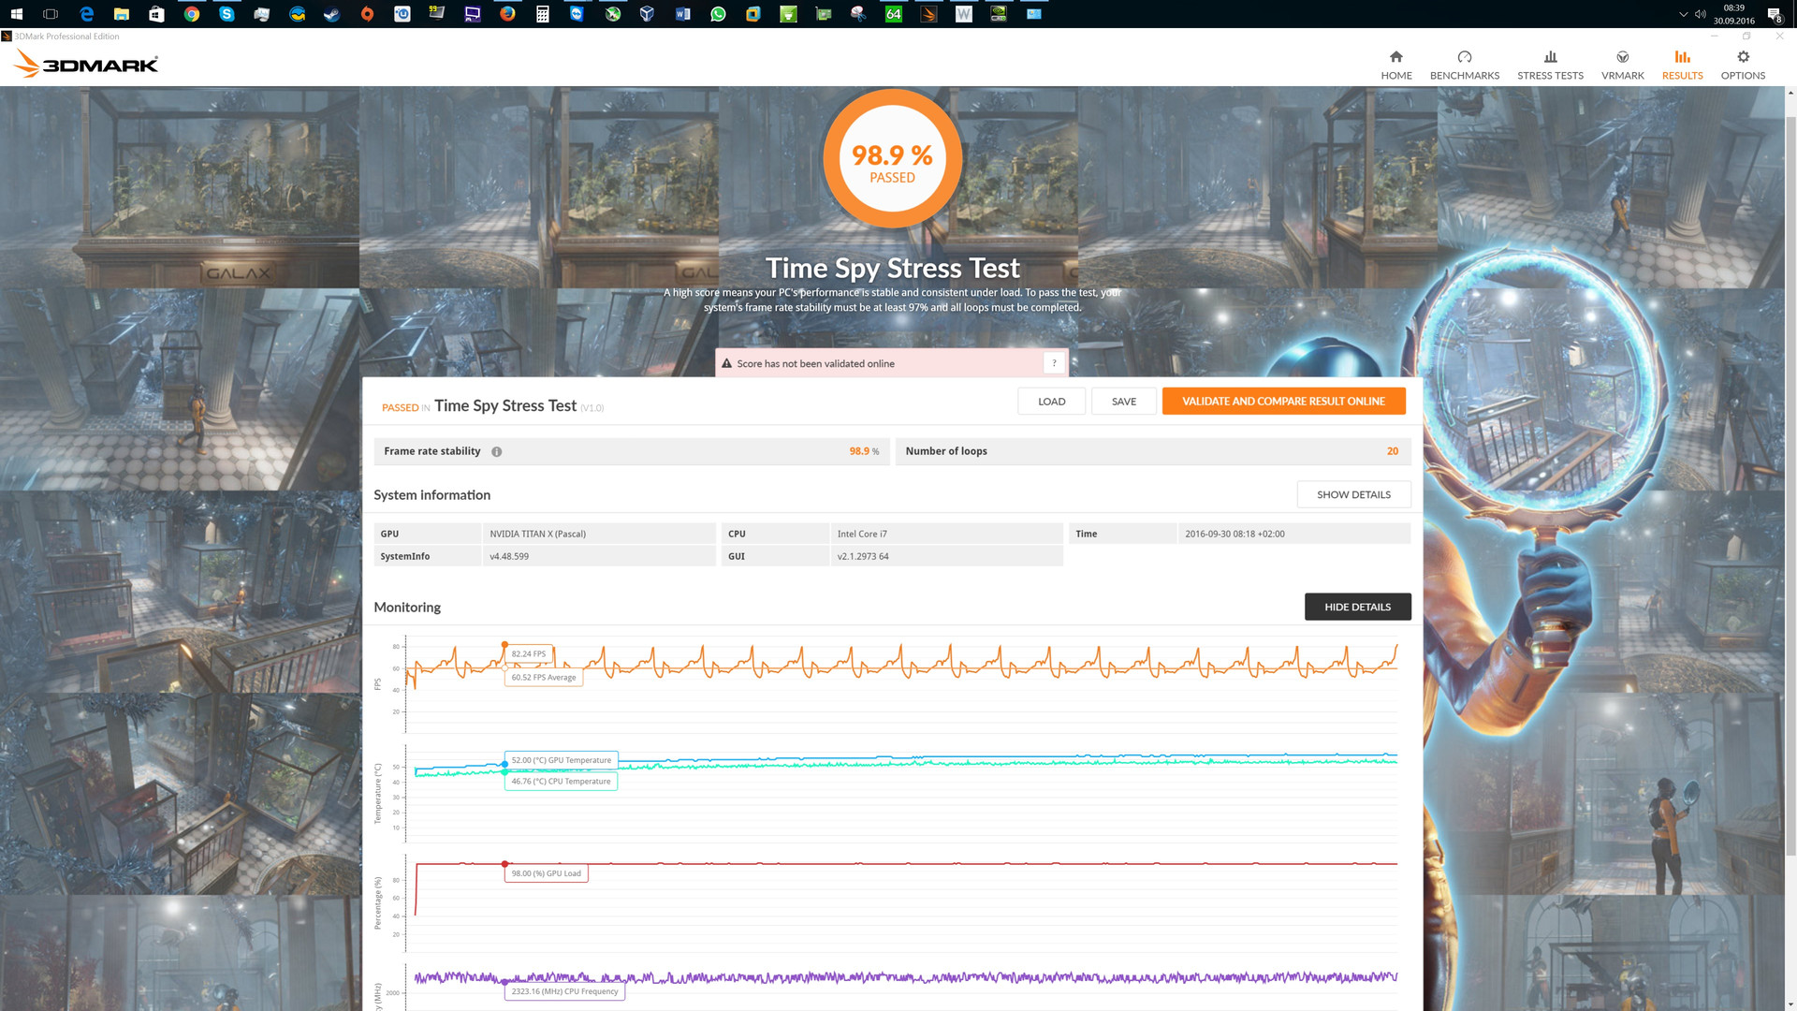1797x1011 pixels.
Task: Open Windows Store from the taskbar
Action: pyautogui.click(x=156, y=14)
